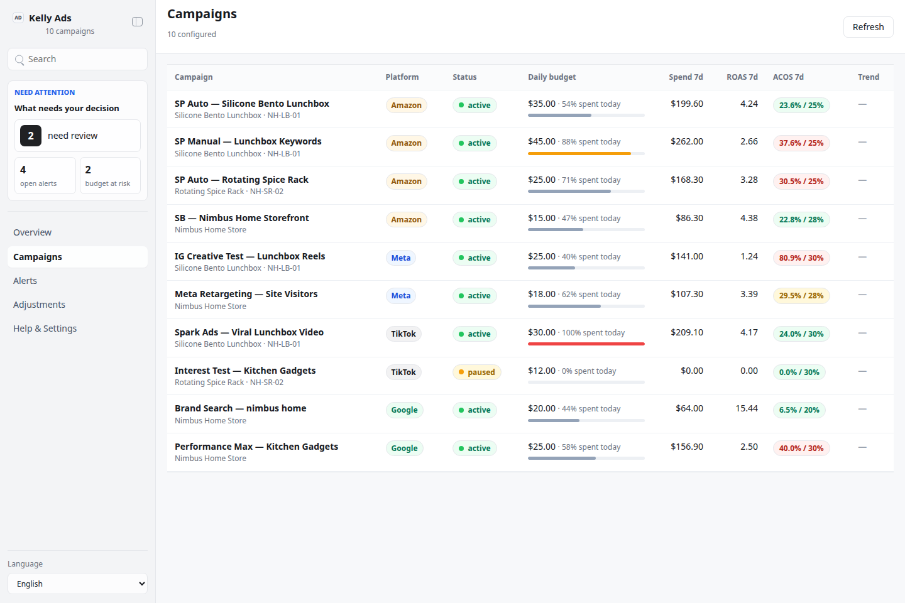Screen dimensions: 905x603
Task: Collapse the sidebar using the panel icon
Action: 137,22
